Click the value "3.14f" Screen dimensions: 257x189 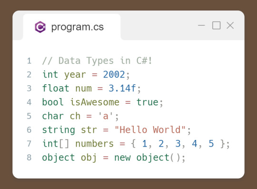(122, 89)
